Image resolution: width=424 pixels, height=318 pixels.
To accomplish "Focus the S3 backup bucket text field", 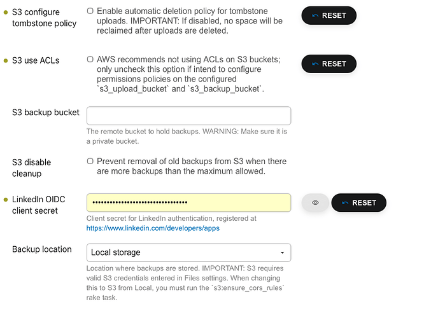I will 188,116.
